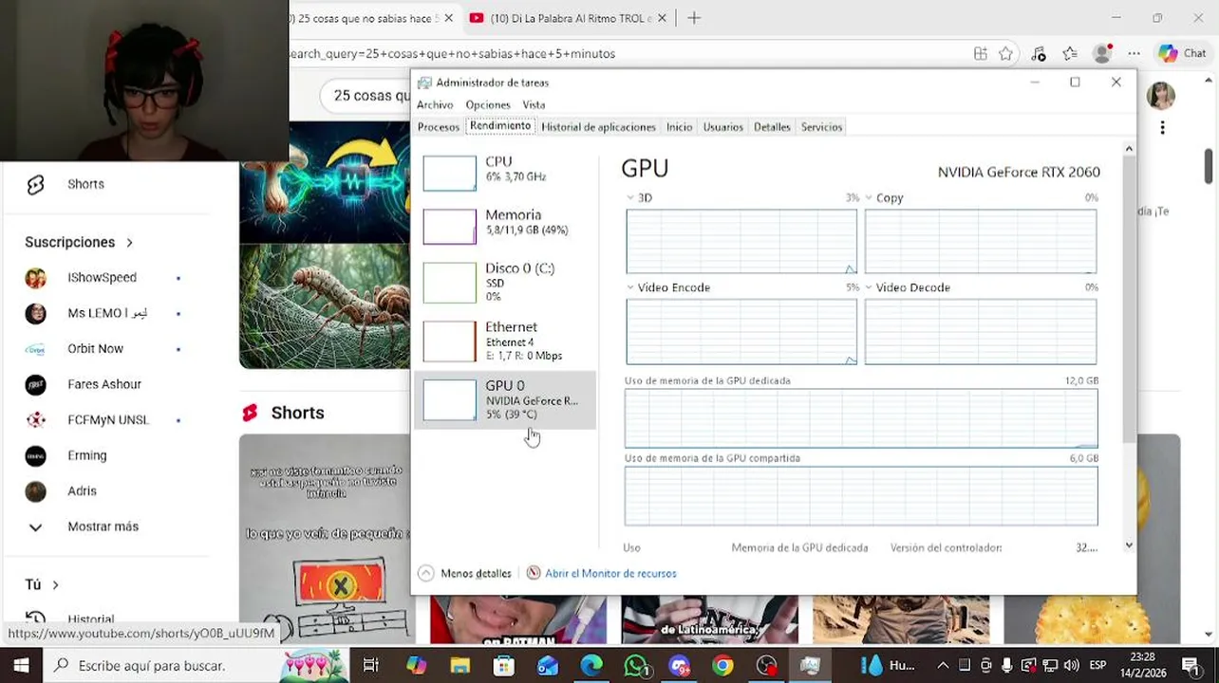Open the Edge profile avatar
1219x683 pixels.
point(1102,53)
